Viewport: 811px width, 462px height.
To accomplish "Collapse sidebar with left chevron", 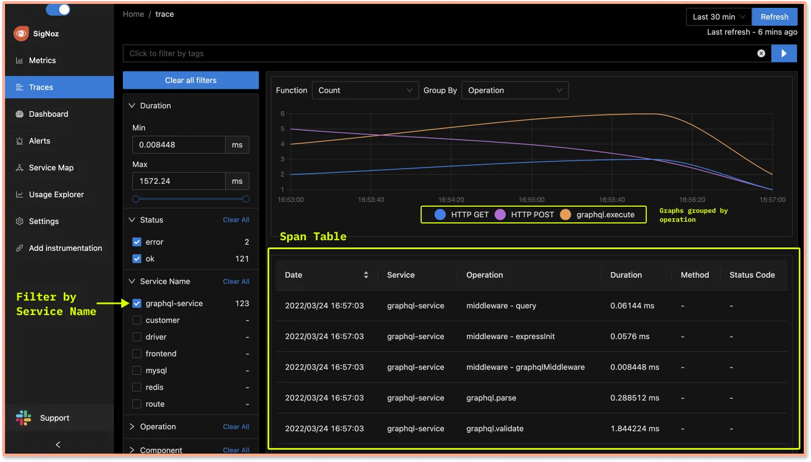I will coord(58,445).
